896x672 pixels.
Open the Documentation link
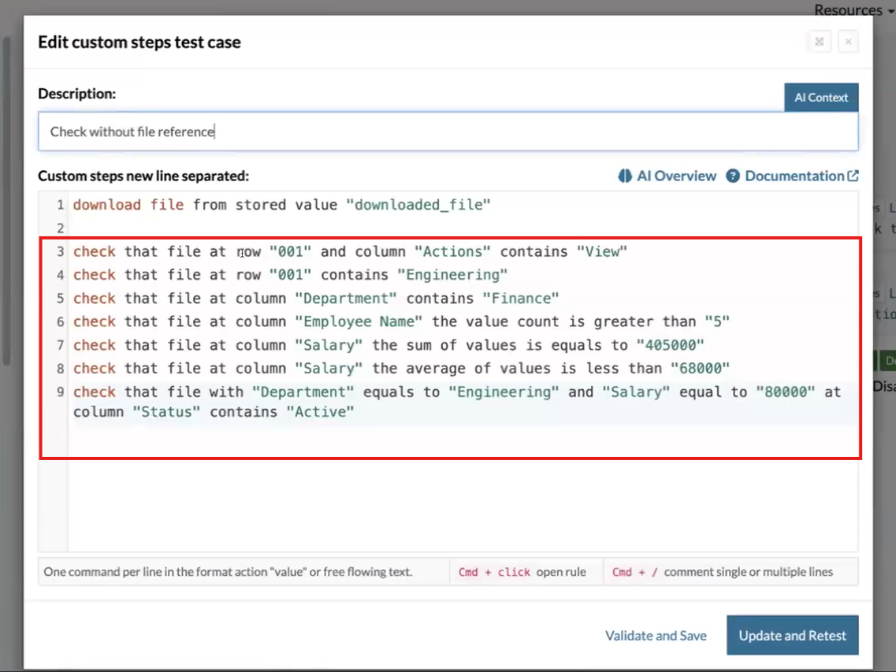point(794,176)
